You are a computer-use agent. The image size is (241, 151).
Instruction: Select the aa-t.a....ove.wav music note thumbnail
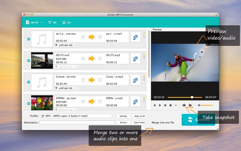click(42, 39)
